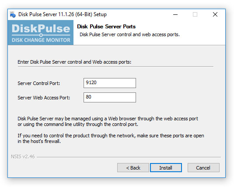Close the Disk Pulse Server Setup window
The height and width of the screenshot is (187, 234).
click(215, 14)
